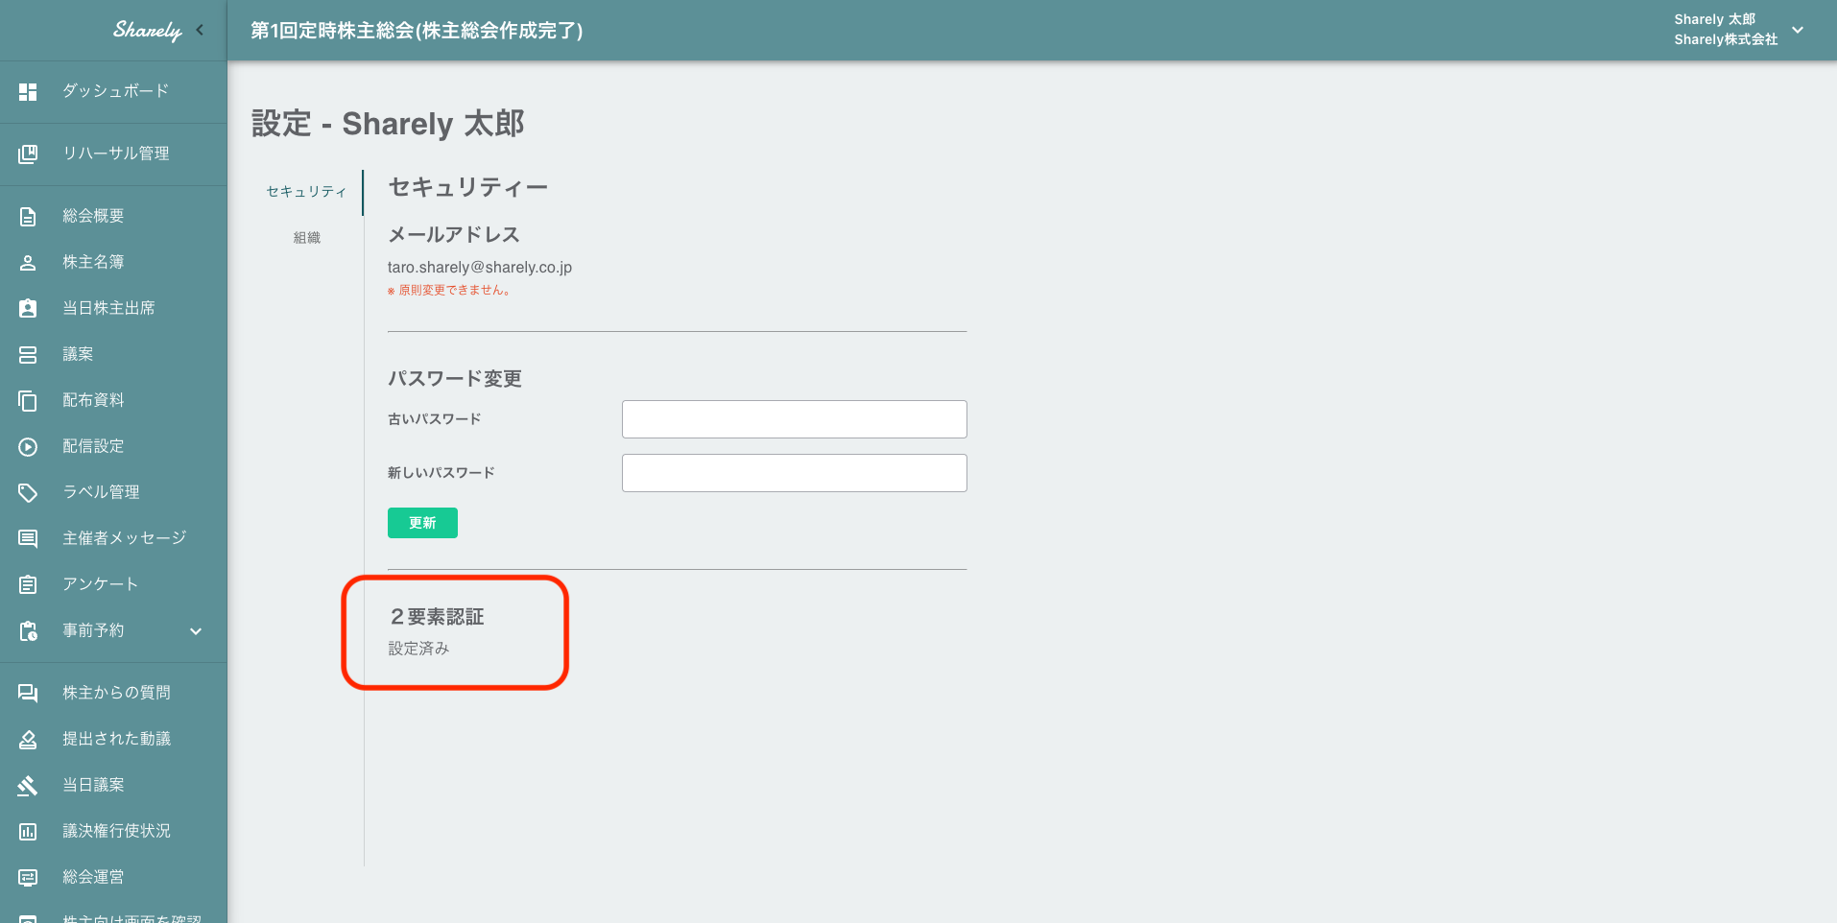Open the 配布資料 sidebar icon
Screen dimensions: 1837x923
[27, 399]
